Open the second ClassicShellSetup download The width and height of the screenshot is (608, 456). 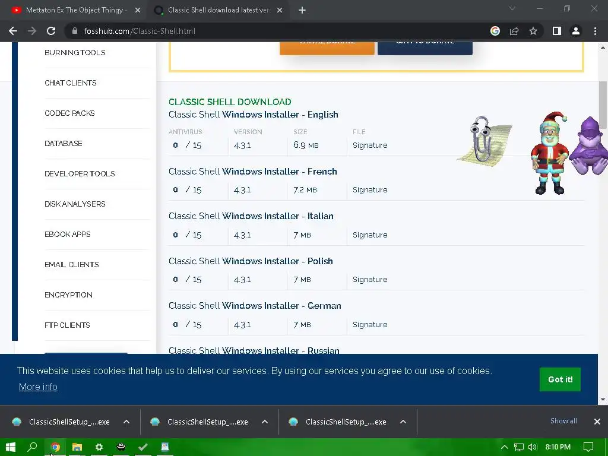201,422
